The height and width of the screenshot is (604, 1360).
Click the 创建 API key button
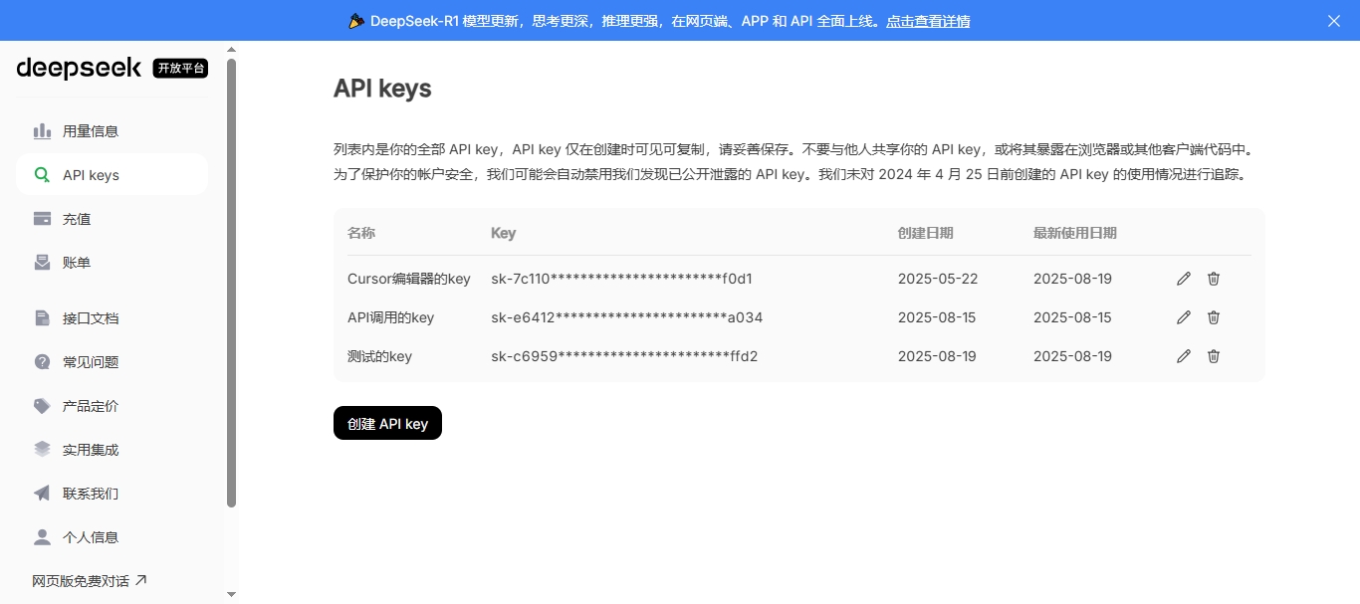pos(387,423)
